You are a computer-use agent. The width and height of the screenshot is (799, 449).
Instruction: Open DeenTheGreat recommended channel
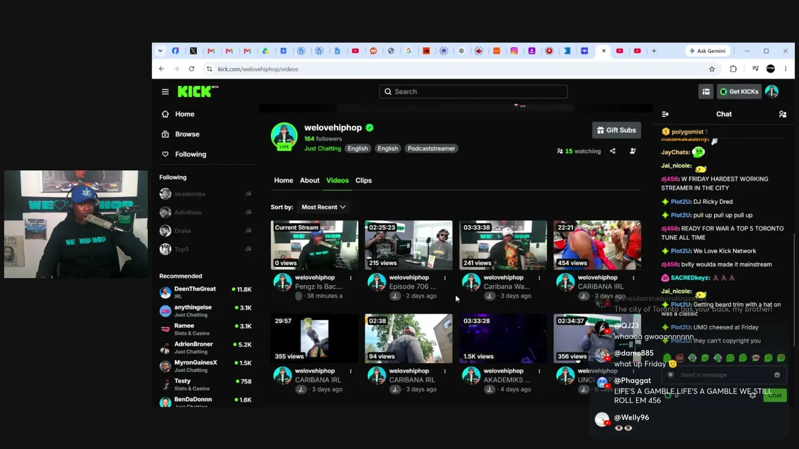206,292
